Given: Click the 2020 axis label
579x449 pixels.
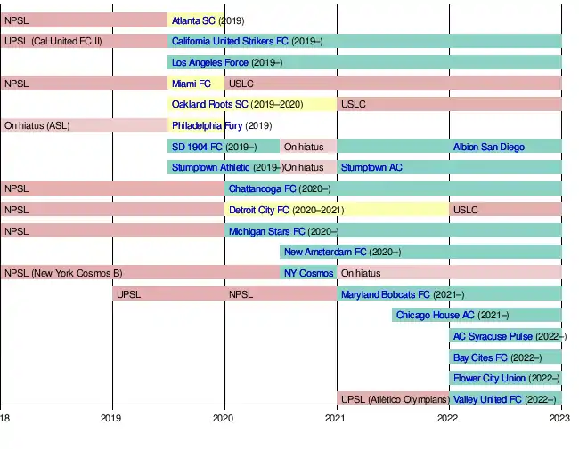Looking at the screenshot, I should (223, 418).
